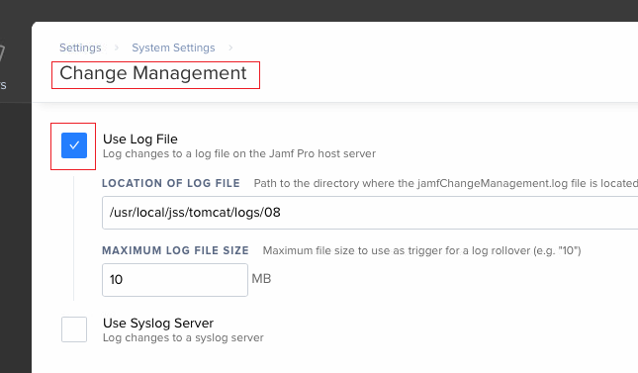Click the MAXIMUM LOG FILE SIZE label
The image size is (638, 373).
click(175, 250)
